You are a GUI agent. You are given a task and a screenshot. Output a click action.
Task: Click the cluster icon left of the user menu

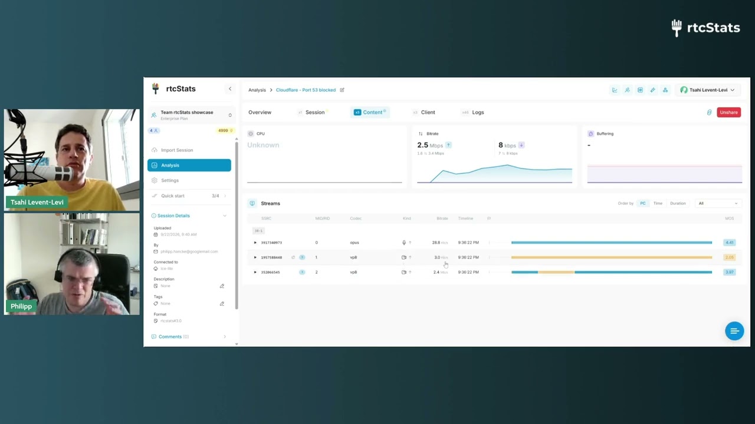pyautogui.click(x=665, y=90)
